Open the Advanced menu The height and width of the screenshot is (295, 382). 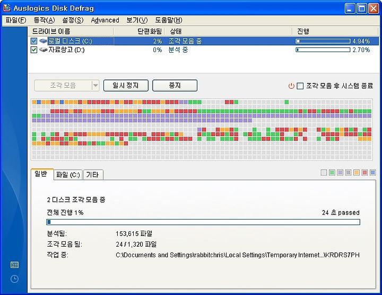coord(105,20)
